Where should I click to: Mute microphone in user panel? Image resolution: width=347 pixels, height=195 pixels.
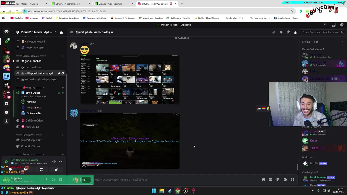click(x=46, y=180)
